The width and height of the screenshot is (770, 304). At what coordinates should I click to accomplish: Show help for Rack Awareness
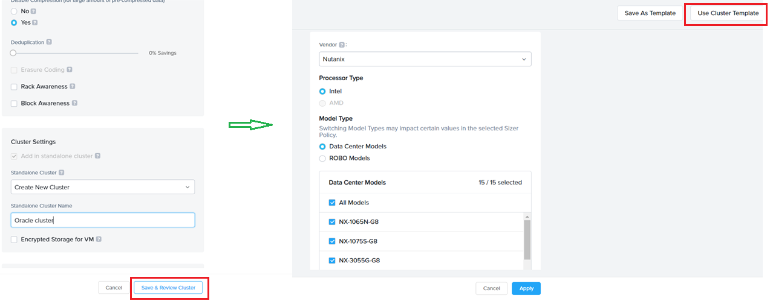pos(73,87)
